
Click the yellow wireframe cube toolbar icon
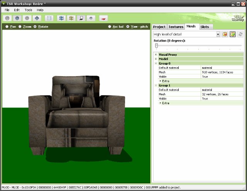click(x=71, y=18)
